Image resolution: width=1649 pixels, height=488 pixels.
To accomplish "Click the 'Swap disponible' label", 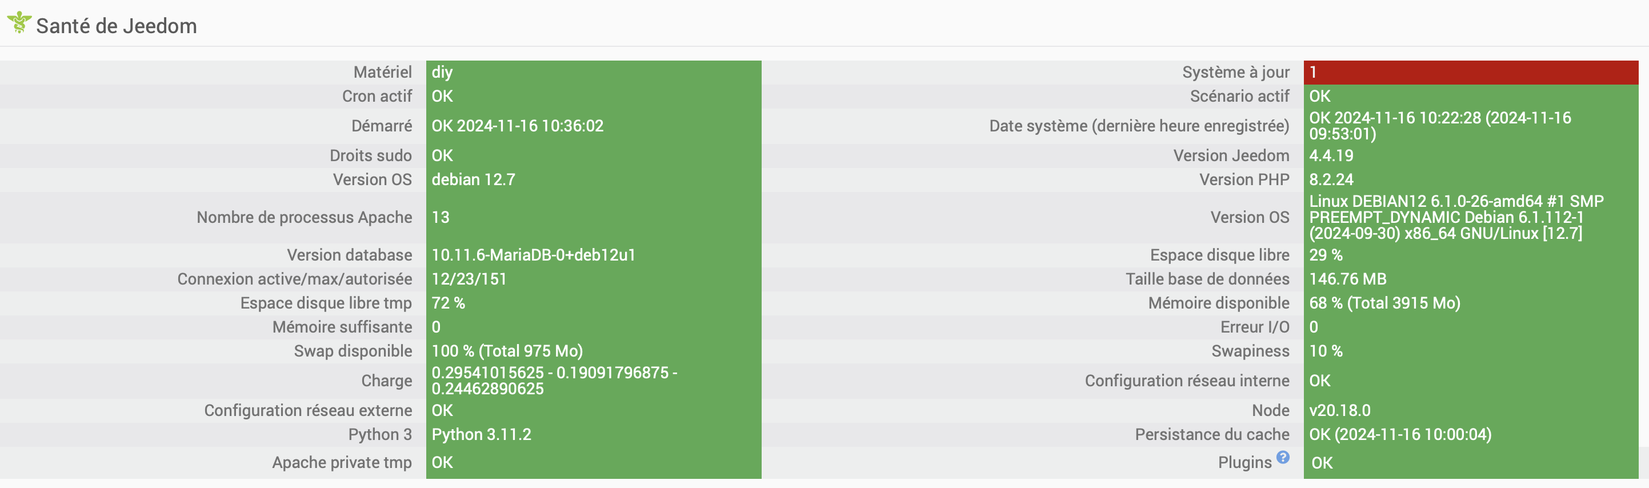I will [353, 351].
